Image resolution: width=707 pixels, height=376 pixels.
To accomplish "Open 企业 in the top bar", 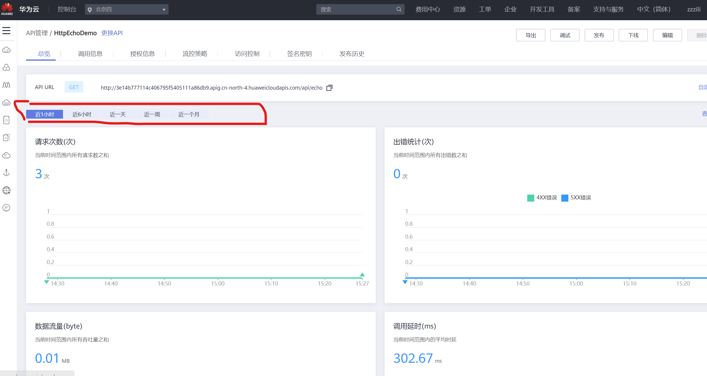I will (x=510, y=9).
